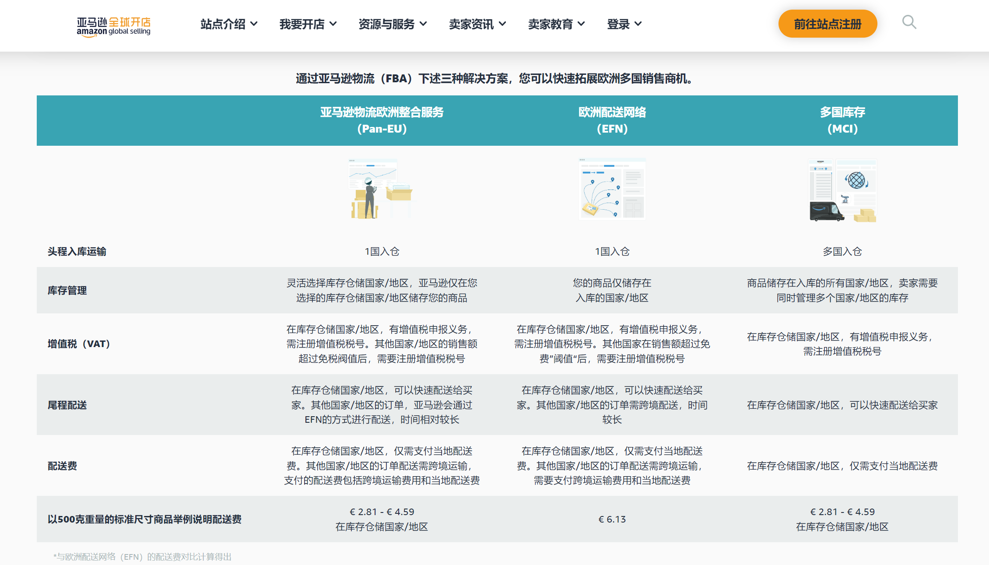This screenshot has width=989, height=565.
Task: Open the 站点介绍 menu
Action: click(x=229, y=24)
